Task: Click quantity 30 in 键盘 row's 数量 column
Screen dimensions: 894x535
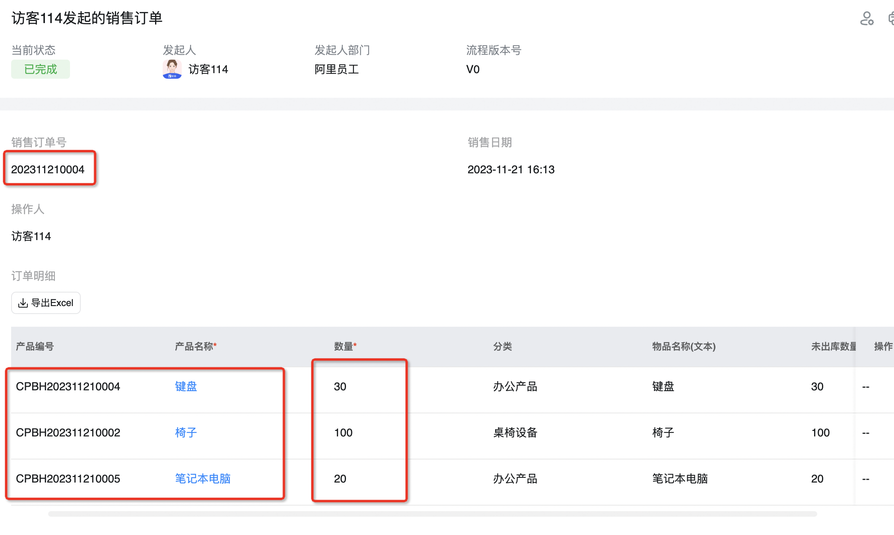Action: click(x=340, y=386)
